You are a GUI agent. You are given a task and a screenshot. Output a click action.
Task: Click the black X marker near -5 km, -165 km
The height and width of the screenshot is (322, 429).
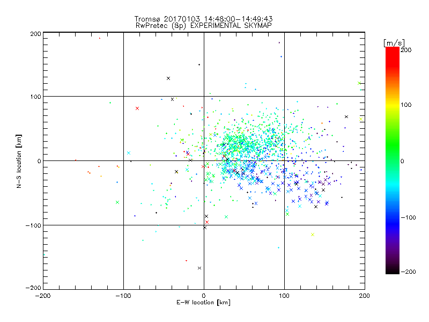199,268
